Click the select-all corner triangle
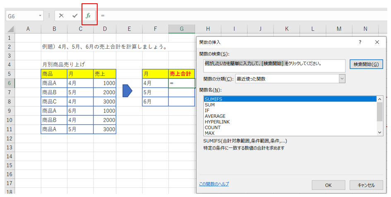This screenshot has width=391, height=197. 10,29
